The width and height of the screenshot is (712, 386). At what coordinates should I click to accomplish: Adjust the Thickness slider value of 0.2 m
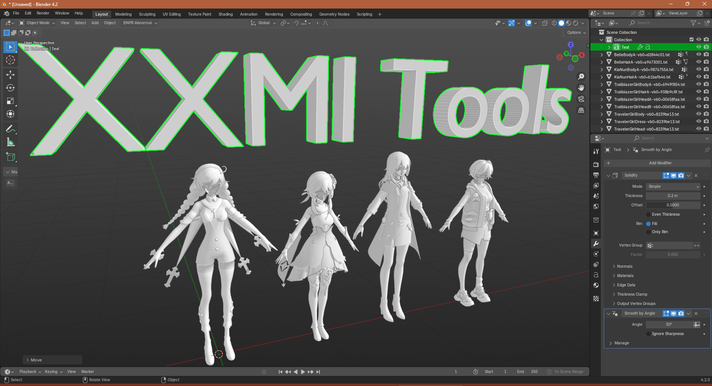coord(673,196)
